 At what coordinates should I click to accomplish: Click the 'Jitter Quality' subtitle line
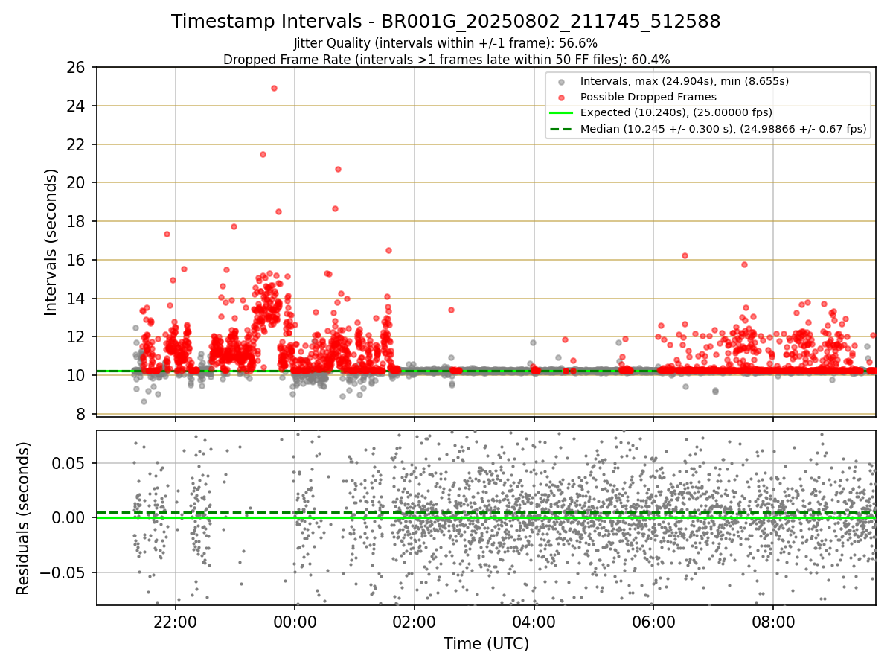click(x=446, y=43)
